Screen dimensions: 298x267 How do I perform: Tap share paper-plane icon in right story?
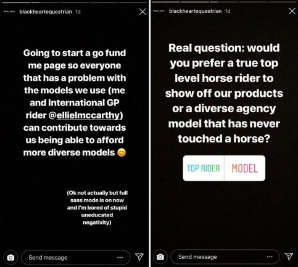pyautogui.click(x=289, y=256)
